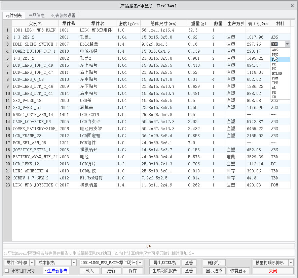Click the HOLD_SLIDE_SWITCH instance cell
The width and height of the screenshot is (298, 278).
pos(35,44)
